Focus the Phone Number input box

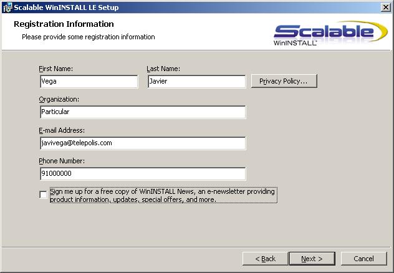(x=142, y=174)
